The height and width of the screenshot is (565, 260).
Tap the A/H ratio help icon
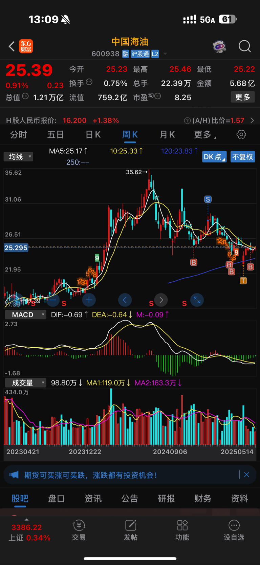click(x=187, y=121)
